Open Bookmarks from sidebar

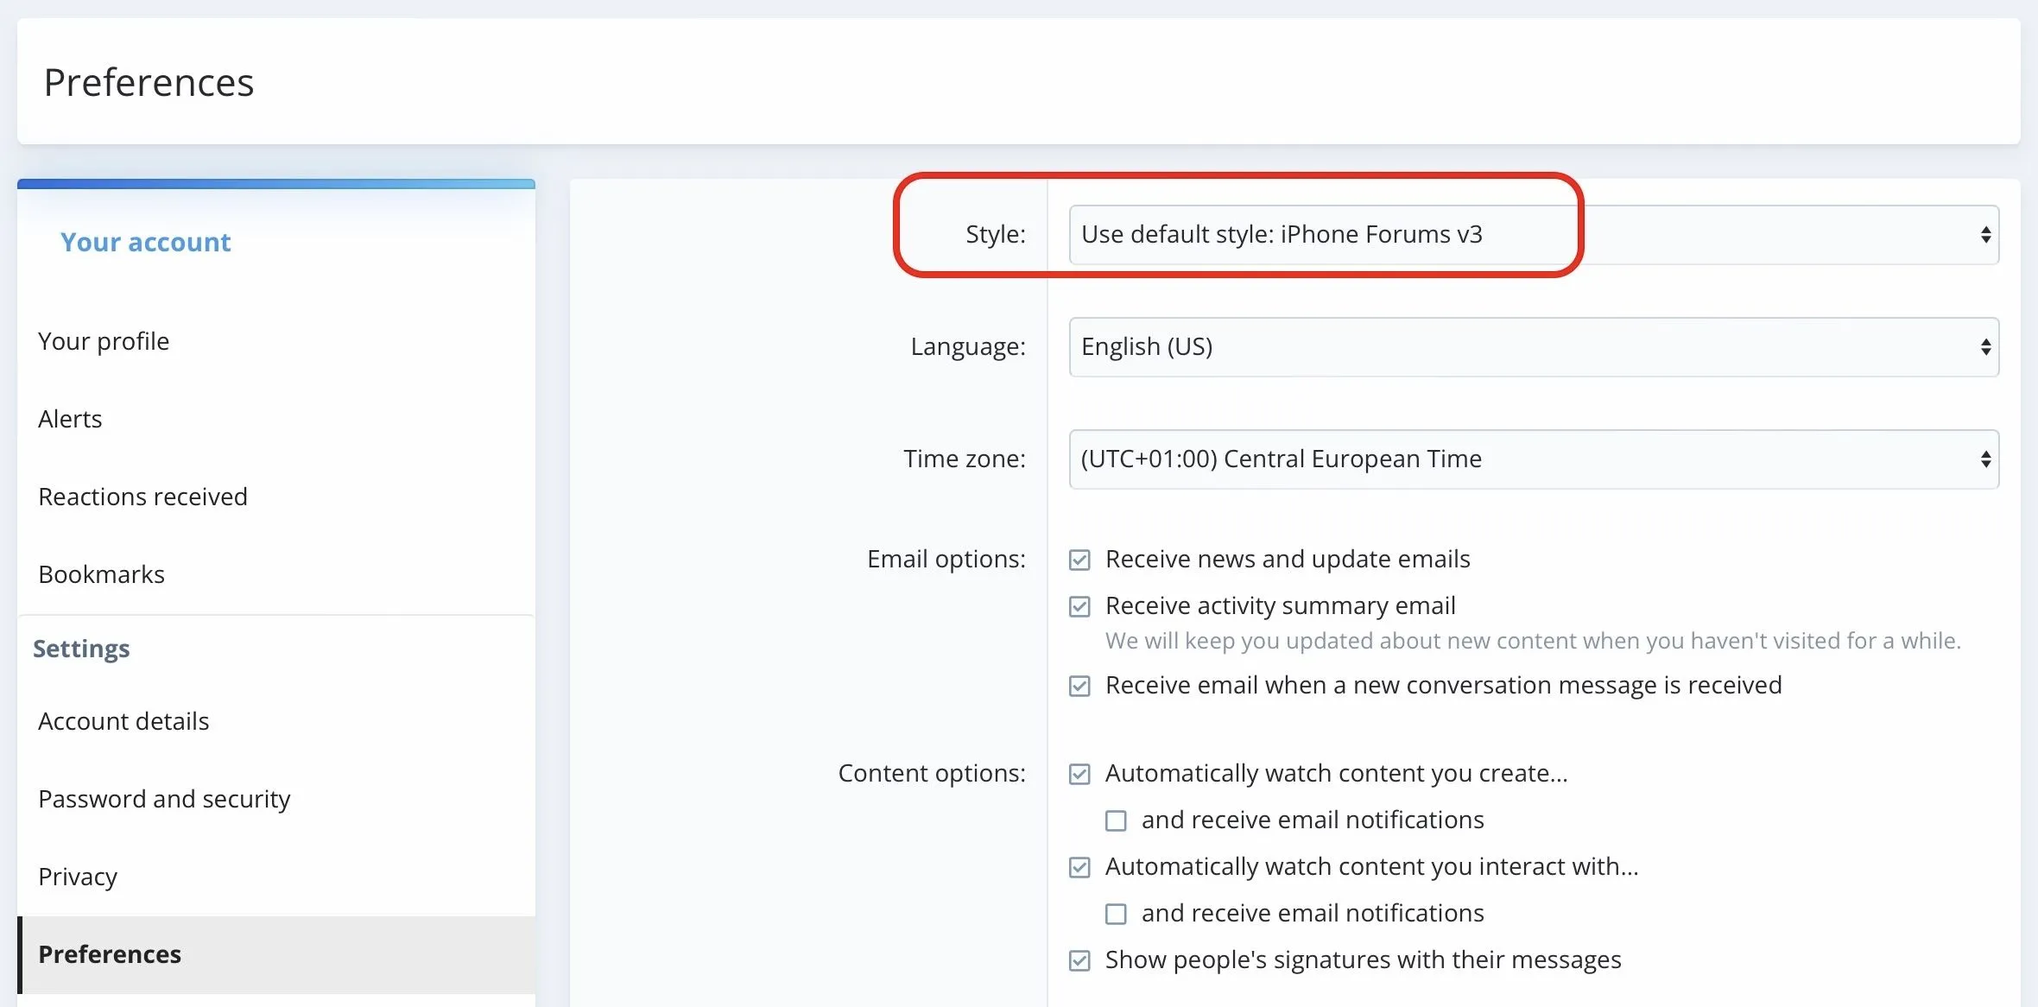tap(101, 575)
